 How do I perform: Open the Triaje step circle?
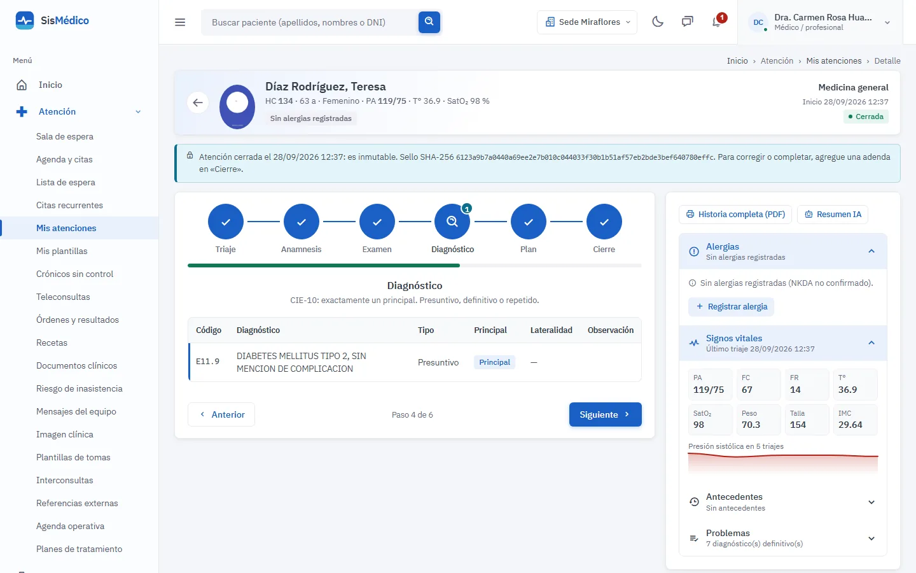pyautogui.click(x=226, y=222)
